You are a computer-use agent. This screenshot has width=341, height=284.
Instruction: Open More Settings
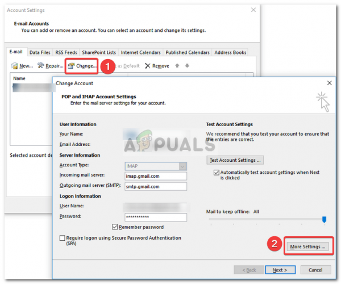307,247
